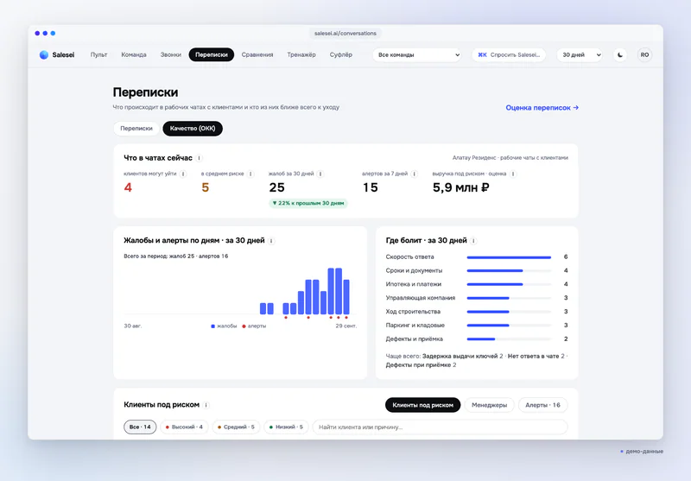This screenshot has width=691, height=481.
Task: Click the '22% к прошлым 30 дням' badge
Action: point(308,203)
